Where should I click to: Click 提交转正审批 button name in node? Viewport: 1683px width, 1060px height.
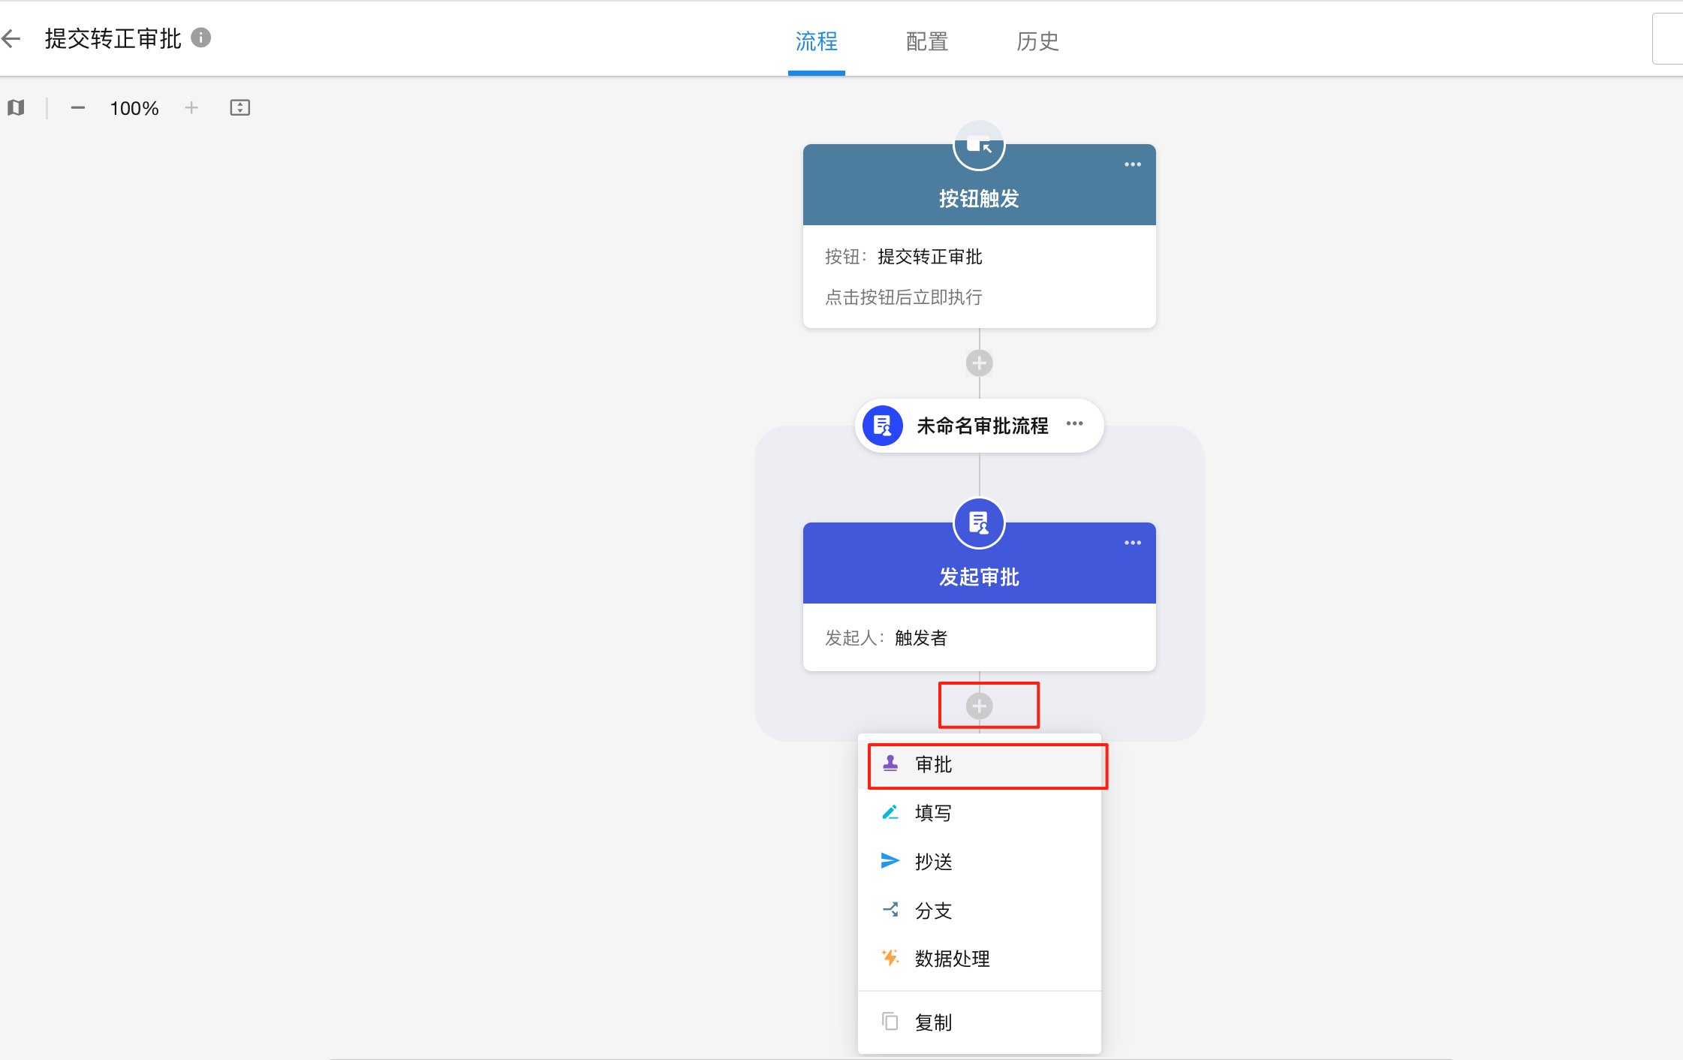(x=929, y=257)
